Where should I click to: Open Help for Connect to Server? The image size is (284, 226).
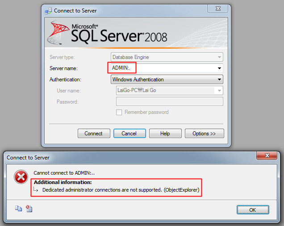(x=165, y=134)
